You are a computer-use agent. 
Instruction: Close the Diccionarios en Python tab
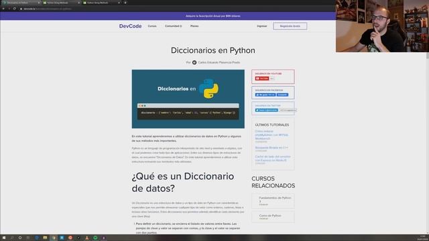(39, 3)
